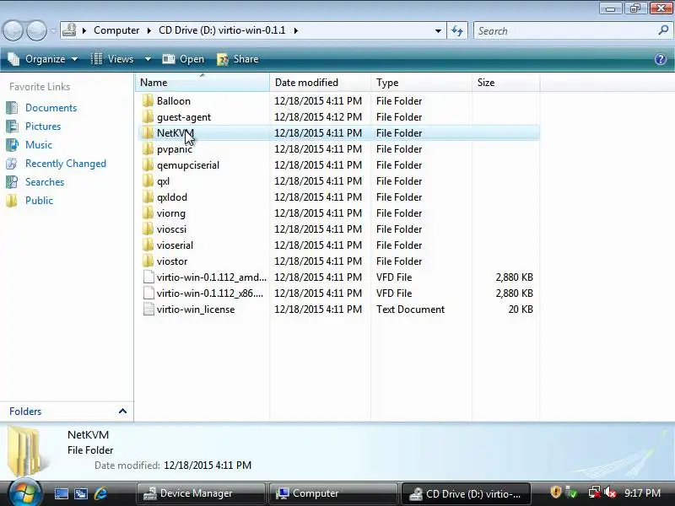Select CD Drive (D:) breadcrumb segment

[222, 30]
